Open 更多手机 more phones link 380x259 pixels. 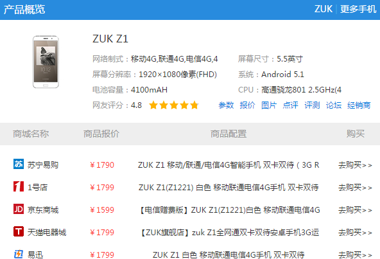(358, 9)
